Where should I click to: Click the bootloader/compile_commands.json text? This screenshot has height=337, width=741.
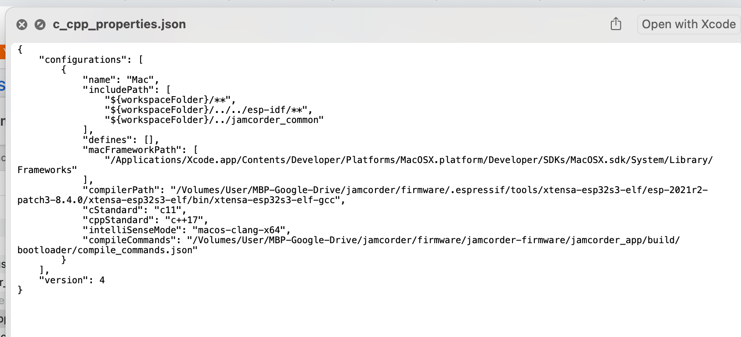pyautogui.click(x=107, y=250)
